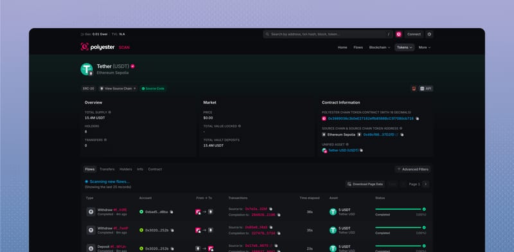Open source chain address 0x49cf68...37D2fD link
Viewport: 514px width, 252px height.
point(378,134)
